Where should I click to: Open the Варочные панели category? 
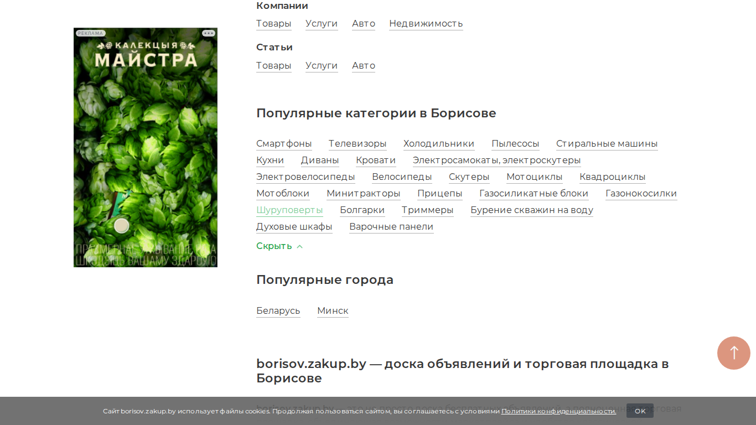click(x=391, y=227)
